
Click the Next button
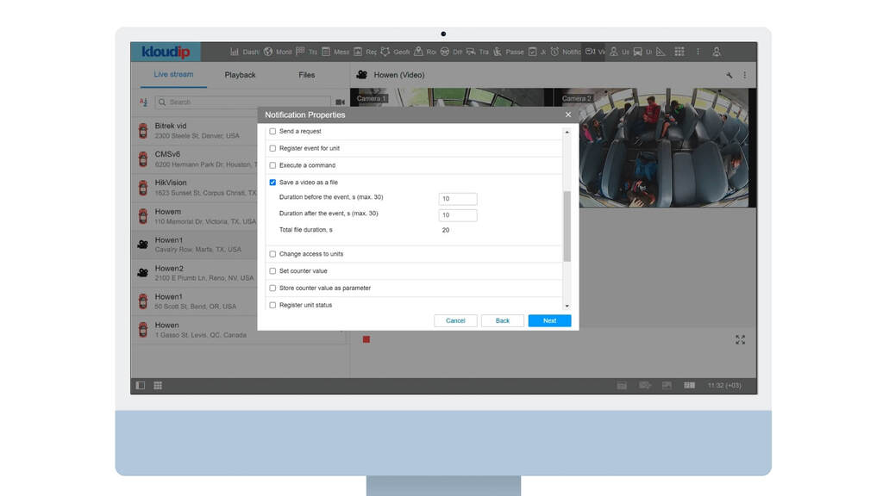[549, 320]
